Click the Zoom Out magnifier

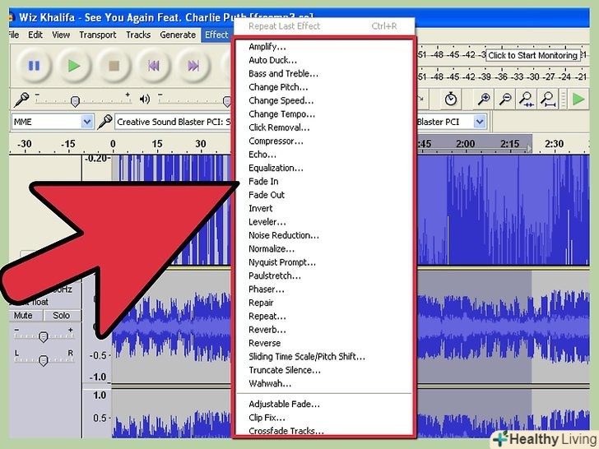point(505,99)
